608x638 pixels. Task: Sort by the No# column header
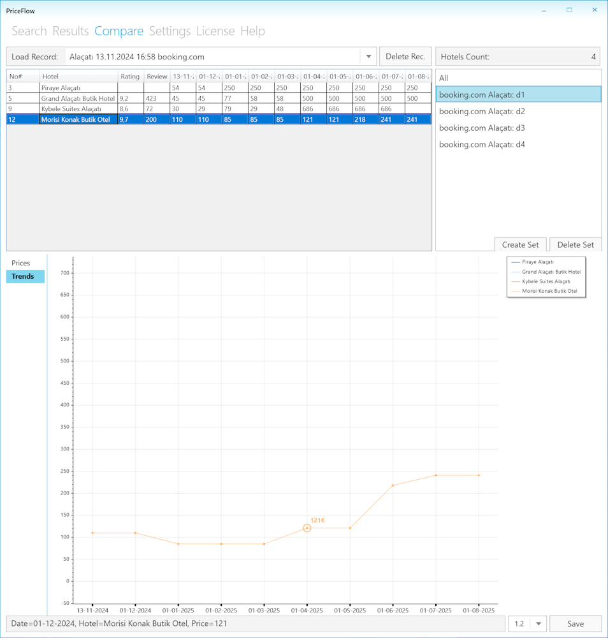coord(23,76)
